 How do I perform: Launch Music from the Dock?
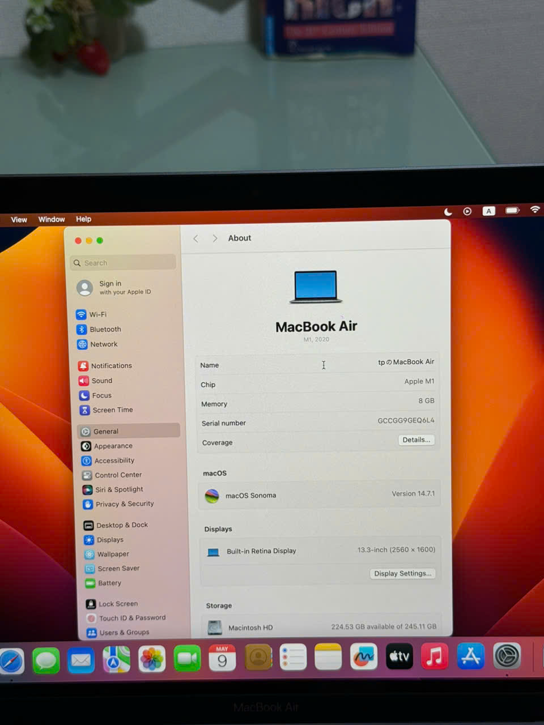(x=435, y=656)
